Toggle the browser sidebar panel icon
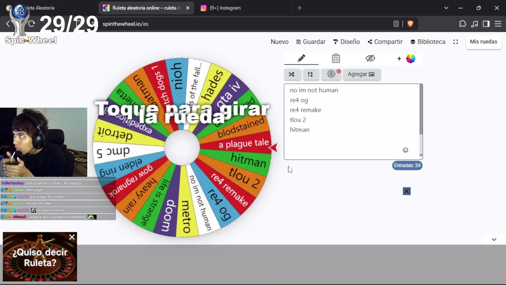 pyautogui.click(x=486, y=24)
